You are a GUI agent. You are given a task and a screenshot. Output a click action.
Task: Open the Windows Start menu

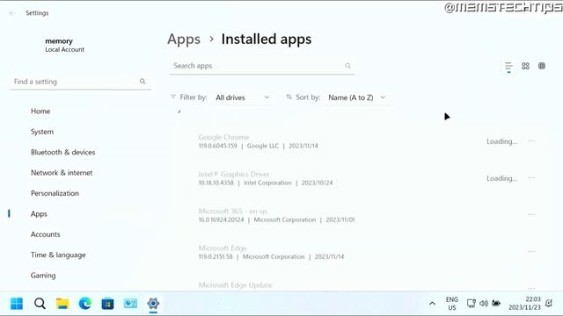tap(17, 304)
